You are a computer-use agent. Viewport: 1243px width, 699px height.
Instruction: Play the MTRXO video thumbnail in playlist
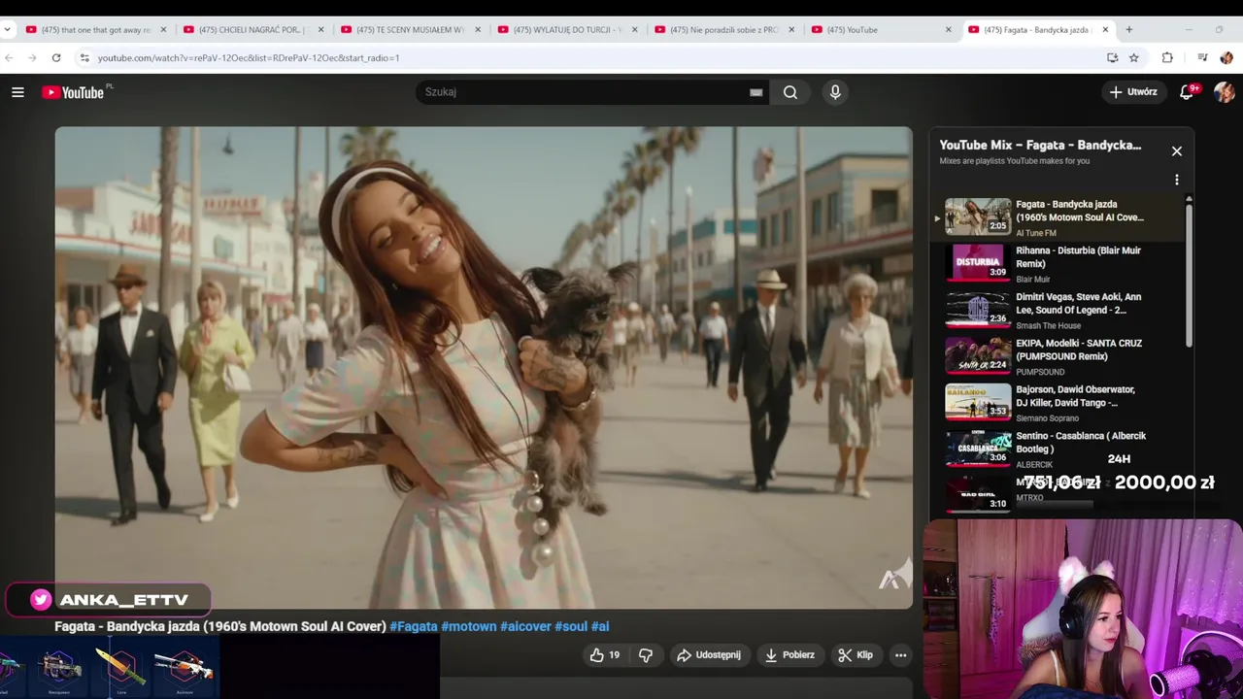coord(978,493)
